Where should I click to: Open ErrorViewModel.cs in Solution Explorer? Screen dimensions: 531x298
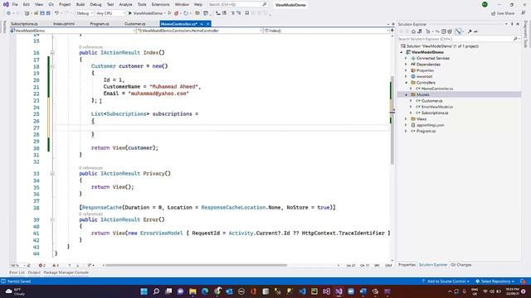click(x=437, y=107)
